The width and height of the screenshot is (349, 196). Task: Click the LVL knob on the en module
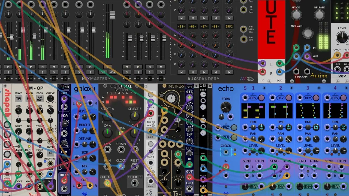coord(189,154)
